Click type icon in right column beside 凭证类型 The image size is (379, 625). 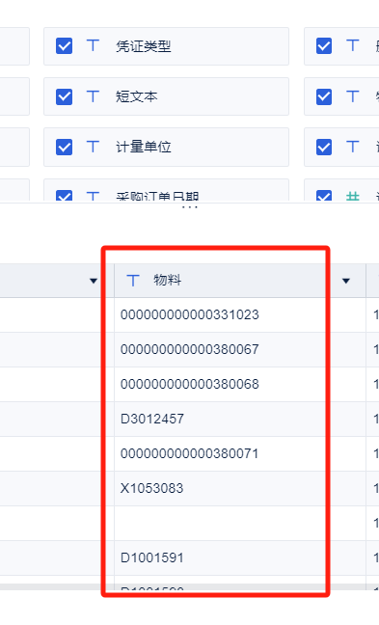[x=353, y=45]
